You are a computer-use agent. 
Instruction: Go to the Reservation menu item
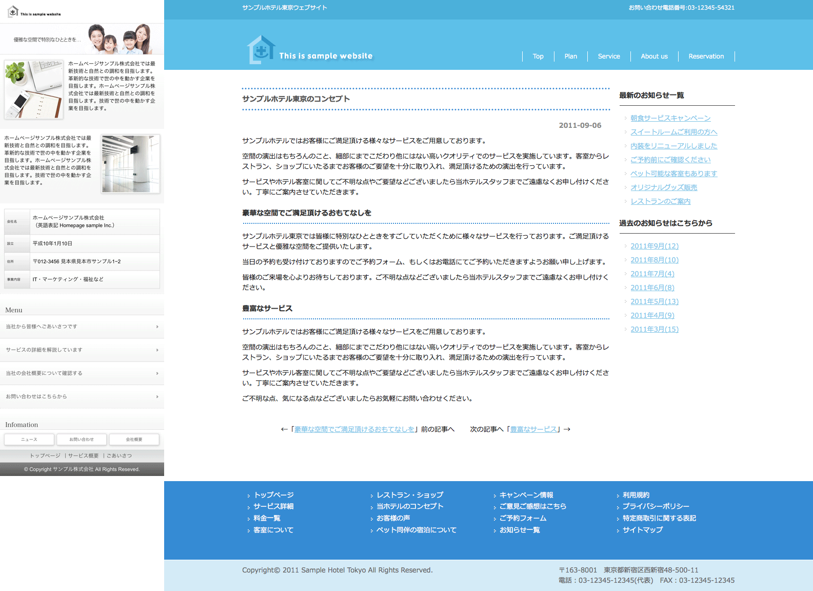[706, 56]
